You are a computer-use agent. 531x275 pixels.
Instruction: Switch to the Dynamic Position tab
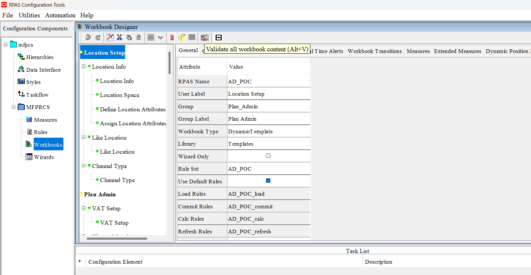[x=507, y=51]
